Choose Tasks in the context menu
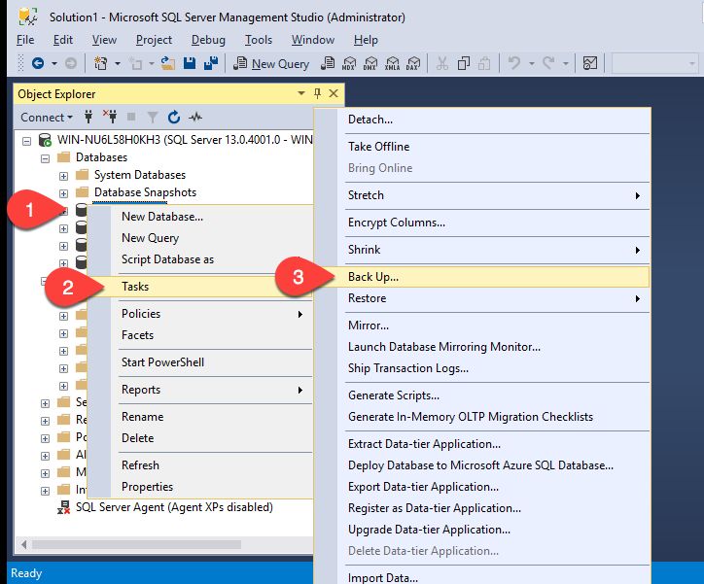This screenshot has height=584, width=704. point(200,287)
